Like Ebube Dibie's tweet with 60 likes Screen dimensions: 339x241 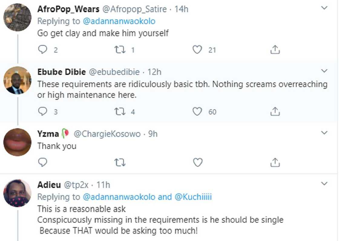click(197, 112)
